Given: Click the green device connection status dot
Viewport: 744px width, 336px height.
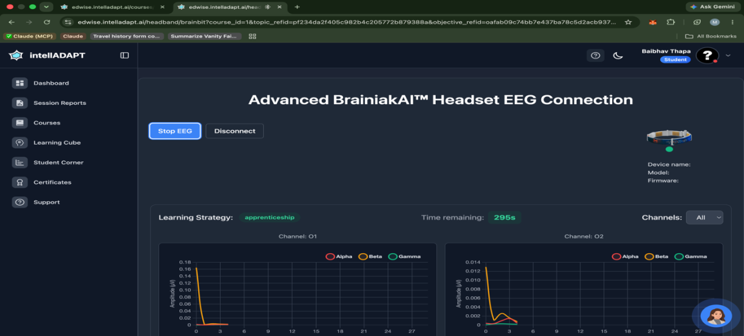Looking at the screenshot, I should [x=669, y=149].
